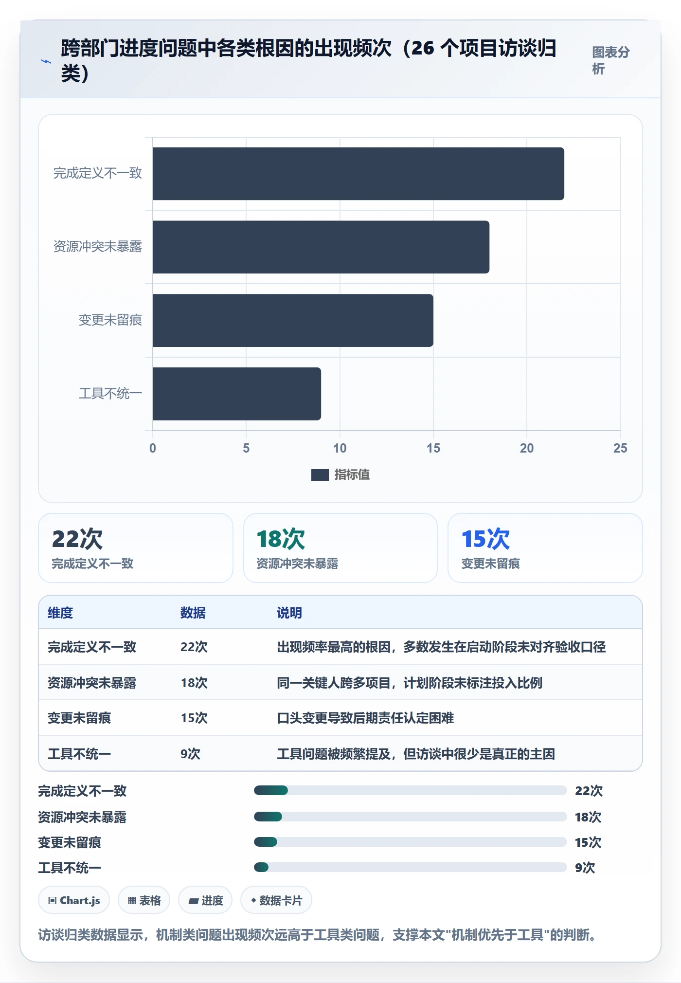Viewport: 681px width, 983px height.
Task: Select the 工具不统一 chart bar
Action: point(237,394)
